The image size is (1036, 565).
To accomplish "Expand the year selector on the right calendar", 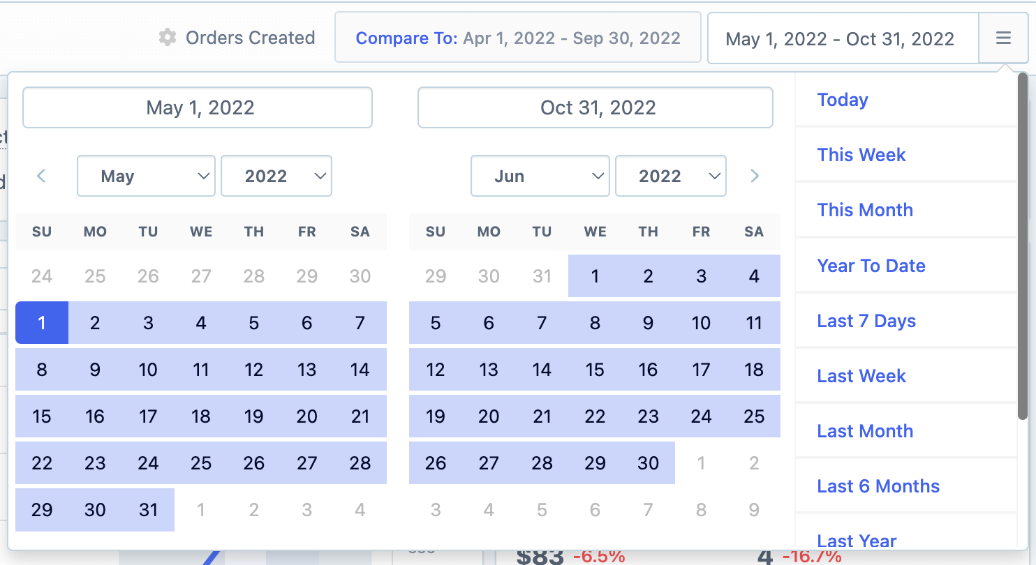I will point(670,176).
